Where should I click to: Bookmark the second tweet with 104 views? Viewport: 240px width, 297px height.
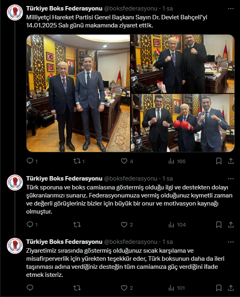219,224
